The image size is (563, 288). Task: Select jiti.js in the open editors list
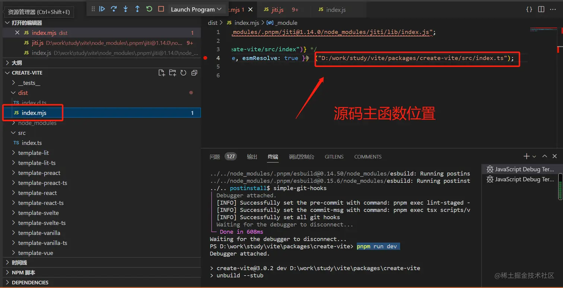[102, 43]
